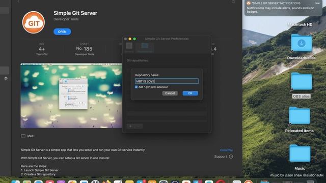The image size is (326, 183).
Task: Select the General tab icon in Preferences
Action: (x=129, y=46)
